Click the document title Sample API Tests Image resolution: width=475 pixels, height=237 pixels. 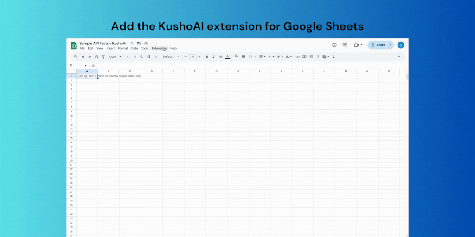pyautogui.click(x=103, y=43)
